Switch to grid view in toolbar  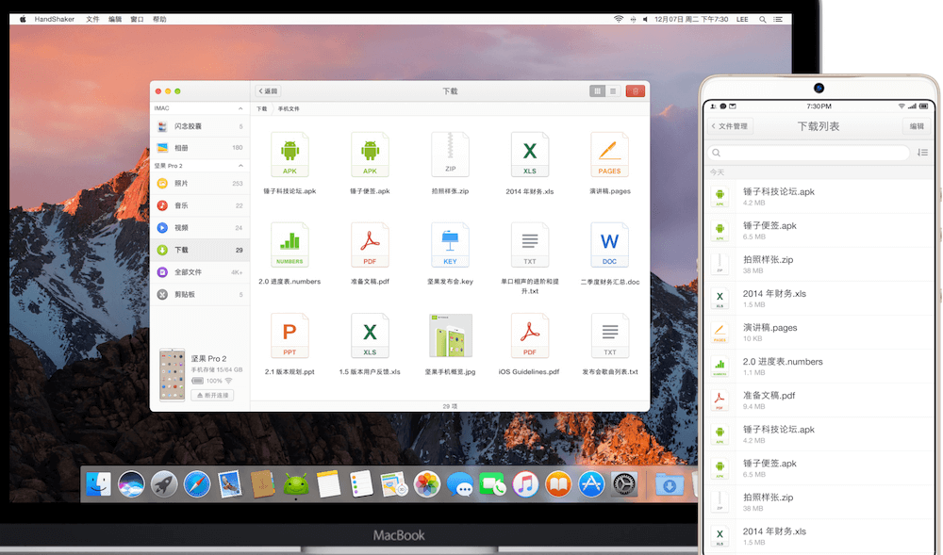[597, 91]
